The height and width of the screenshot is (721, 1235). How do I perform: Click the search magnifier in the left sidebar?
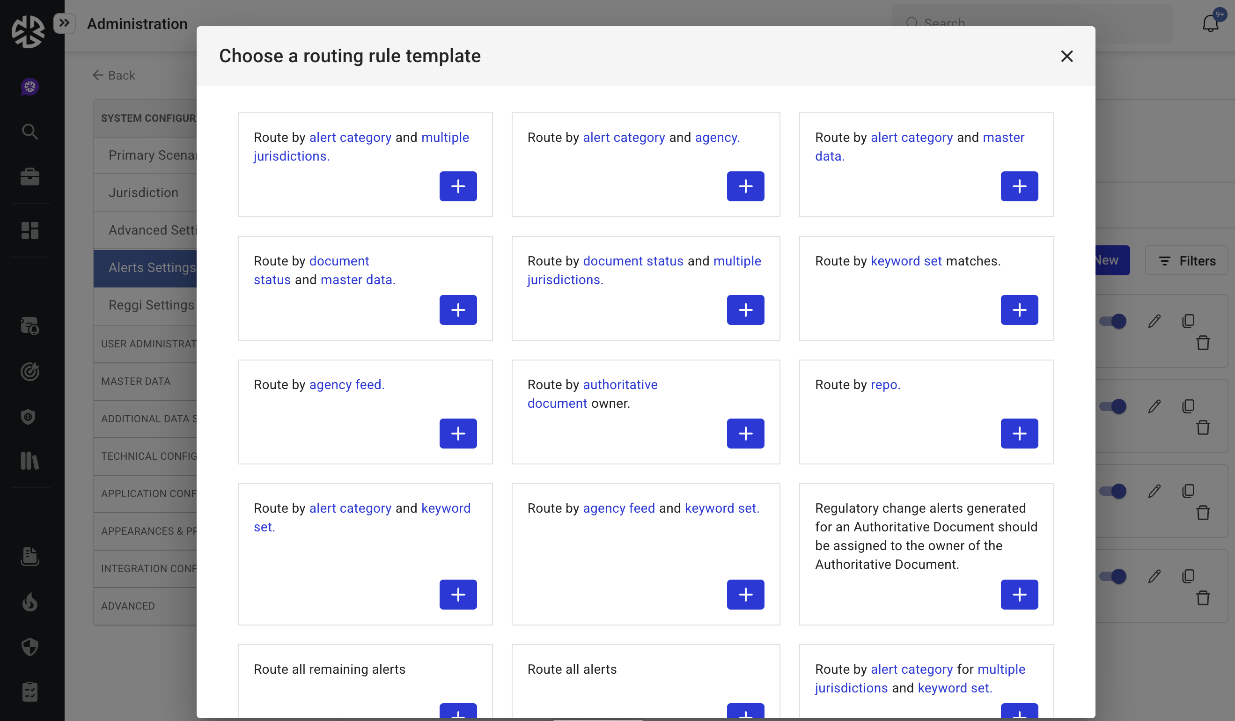pos(30,132)
